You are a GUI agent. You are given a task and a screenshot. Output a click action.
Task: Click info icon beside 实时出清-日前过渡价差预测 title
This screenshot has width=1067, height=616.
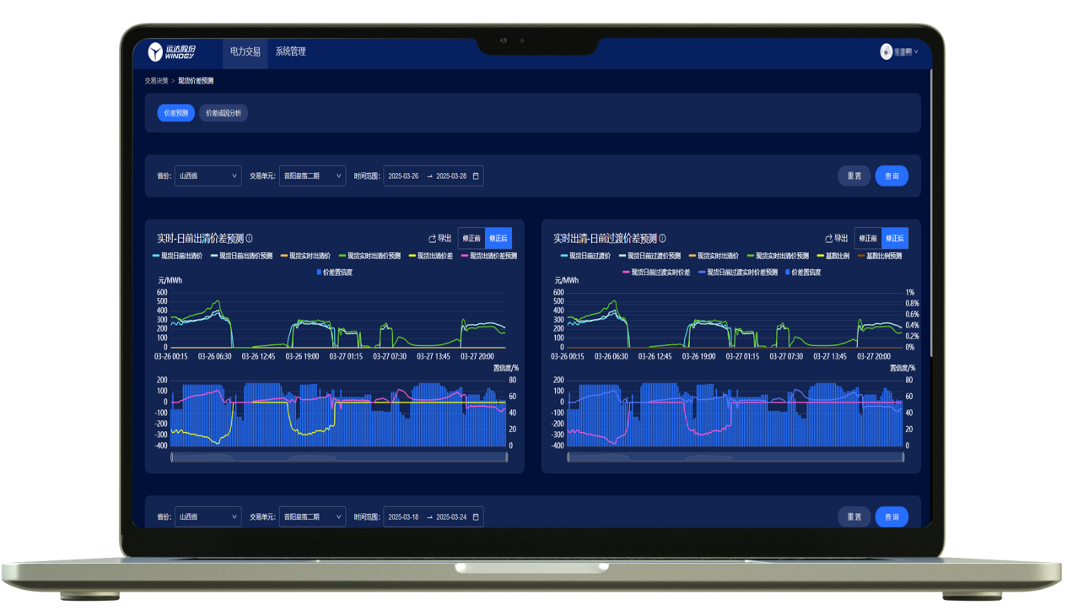[662, 239]
